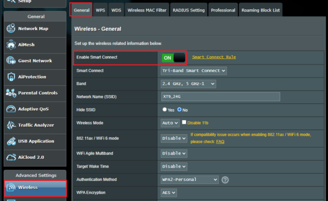
Task: Click the Authentication Method help question icon
Action: pyautogui.click(x=225, y=180)
